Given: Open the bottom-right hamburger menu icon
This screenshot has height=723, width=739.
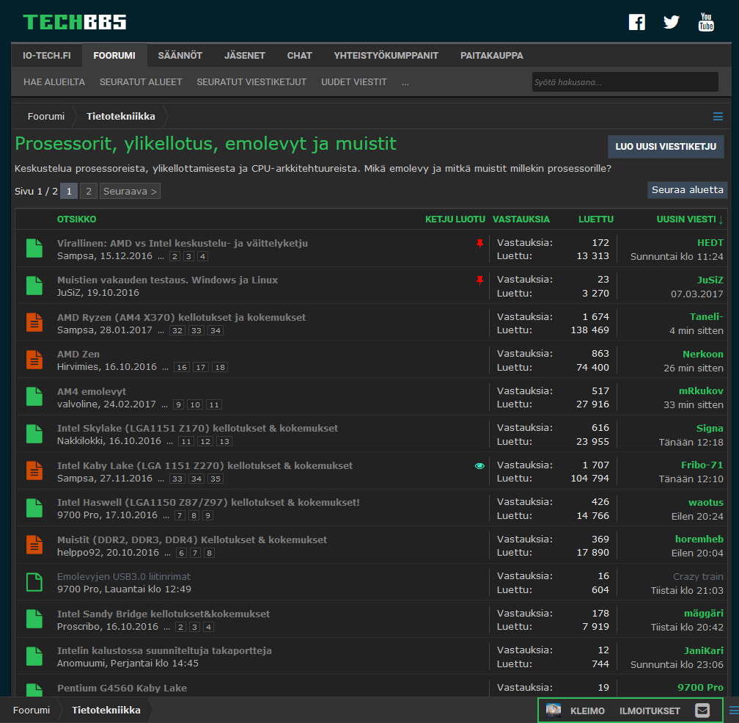Looking at the screenshot, I should coord(734,711).
